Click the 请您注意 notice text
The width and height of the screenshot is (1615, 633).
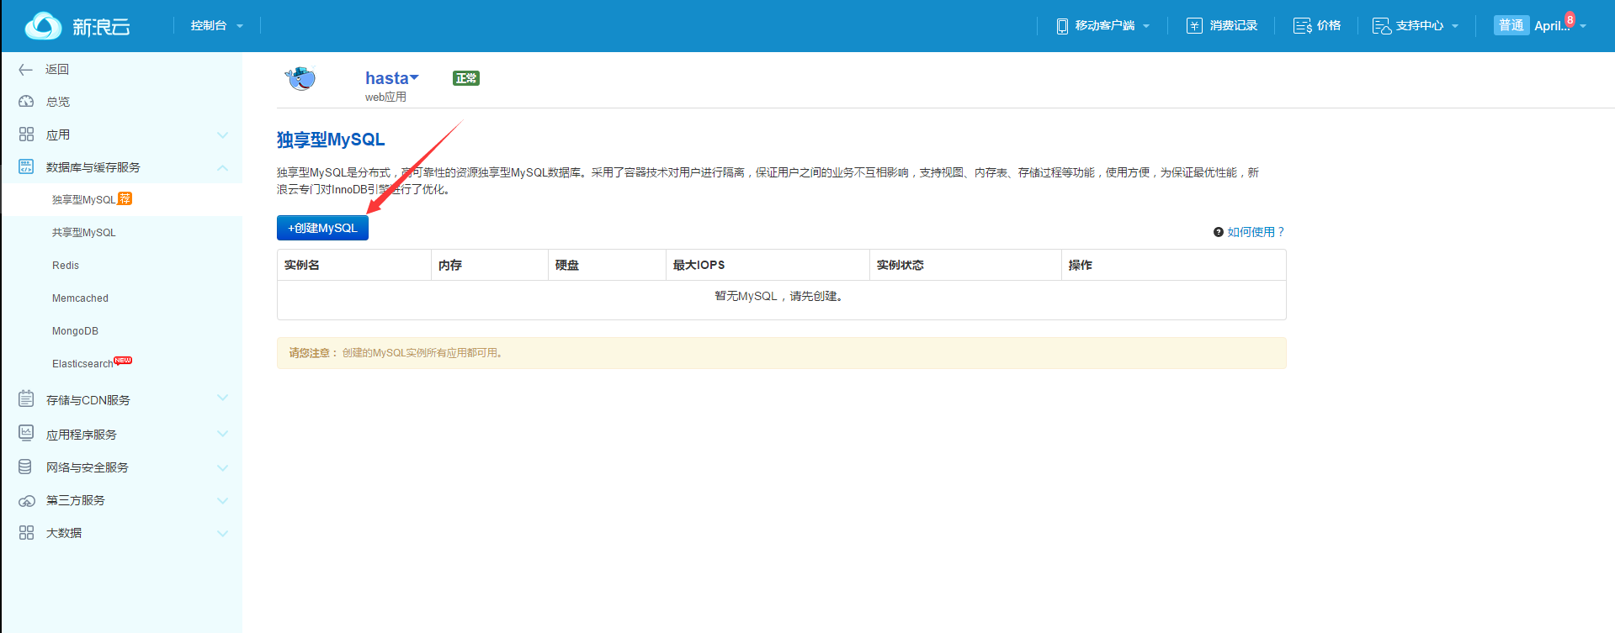tap(313, 353)
